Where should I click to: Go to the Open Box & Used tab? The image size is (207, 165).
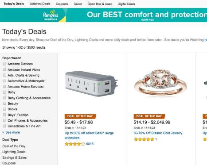[x=100, y=4]
